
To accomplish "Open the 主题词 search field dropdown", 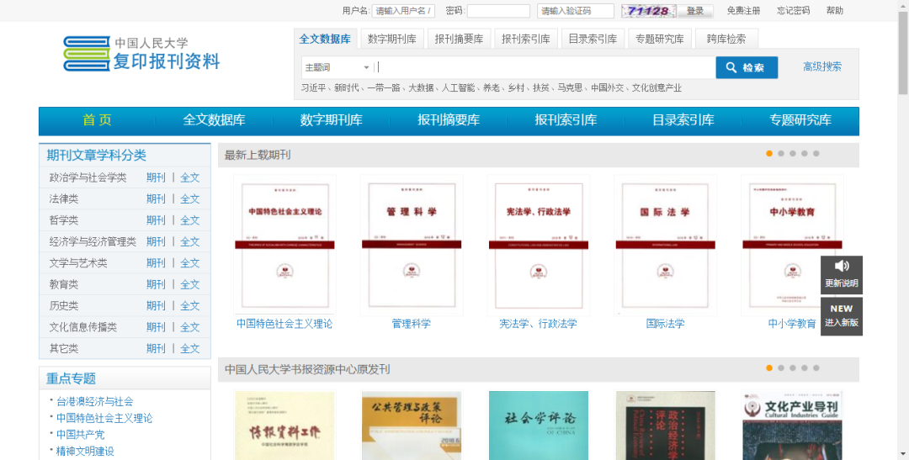I will pos(338,67).
